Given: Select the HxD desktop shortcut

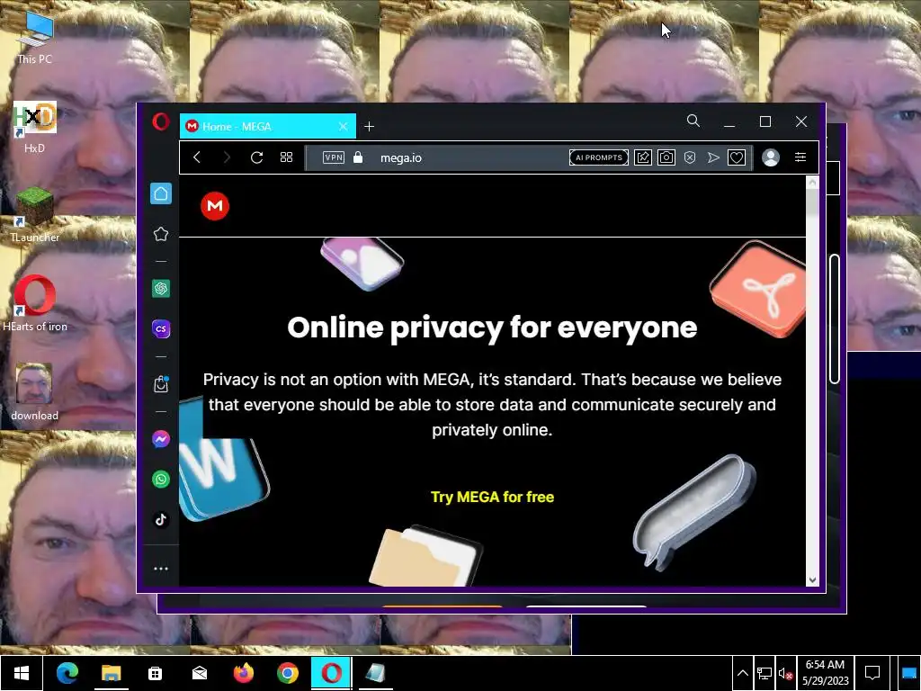Looking at the screenshot, I should 35,127.
